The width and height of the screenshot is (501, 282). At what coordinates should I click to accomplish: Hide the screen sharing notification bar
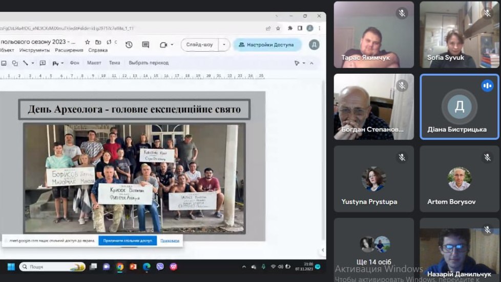click(170, 241)
